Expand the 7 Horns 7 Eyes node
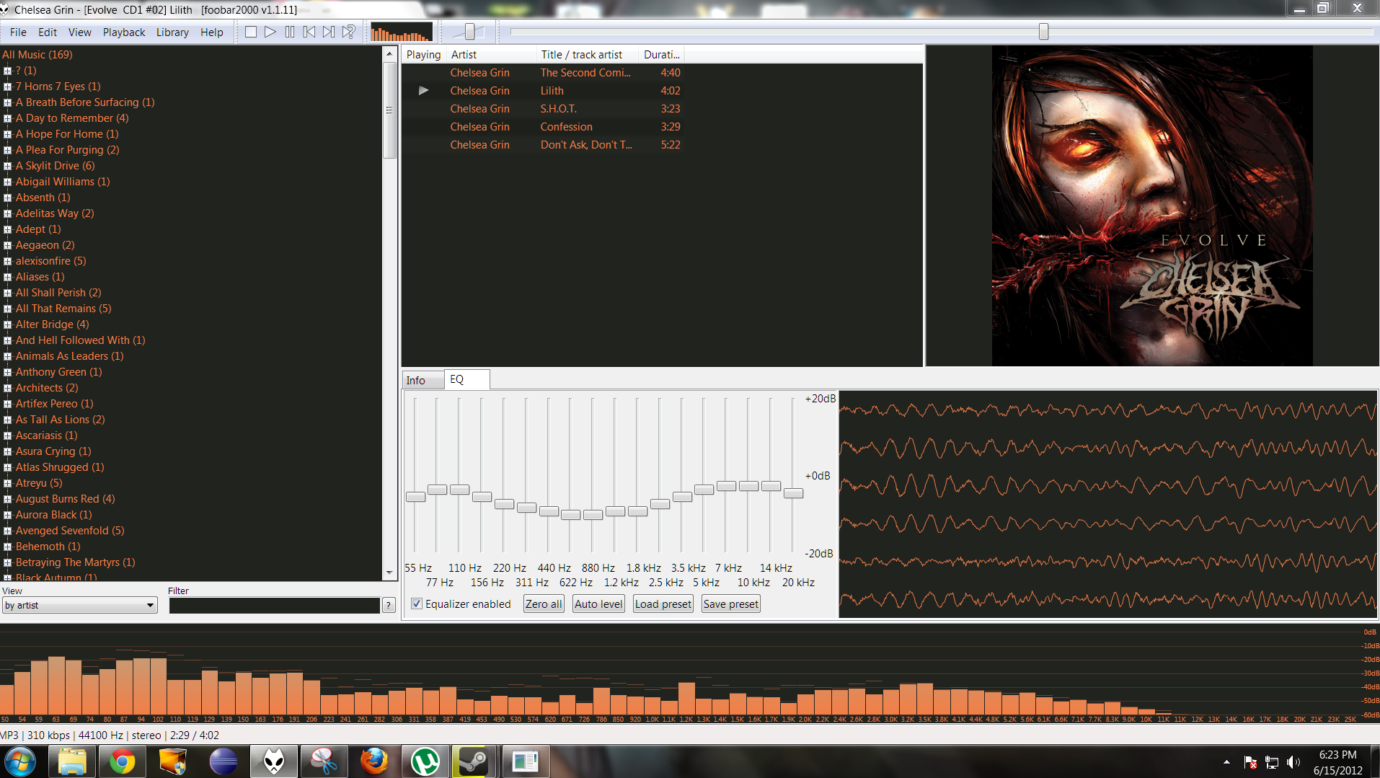Screen dimensions: 1380x778 click(7, 87)
